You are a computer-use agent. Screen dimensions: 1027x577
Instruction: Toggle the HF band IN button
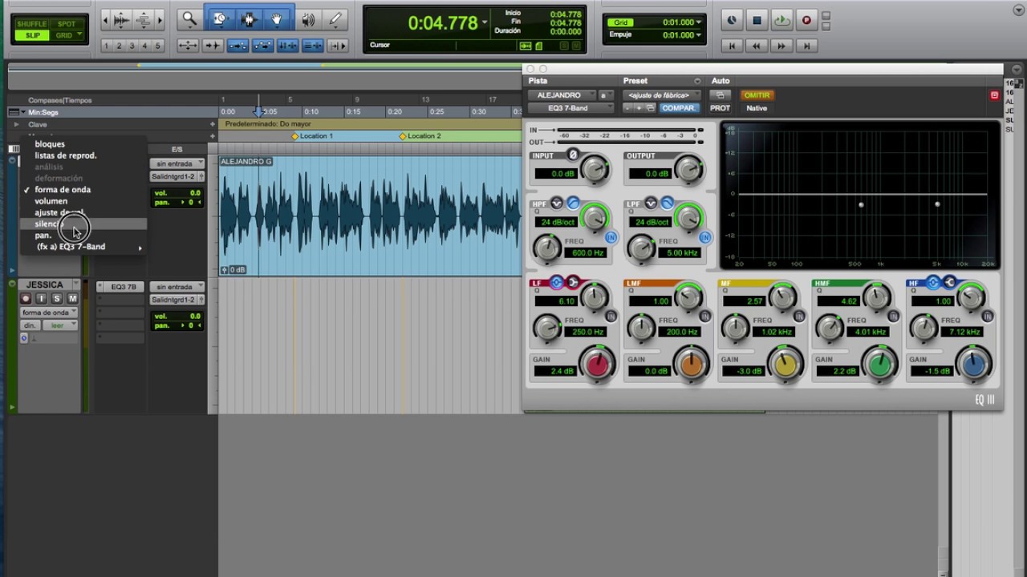point(987,317)
